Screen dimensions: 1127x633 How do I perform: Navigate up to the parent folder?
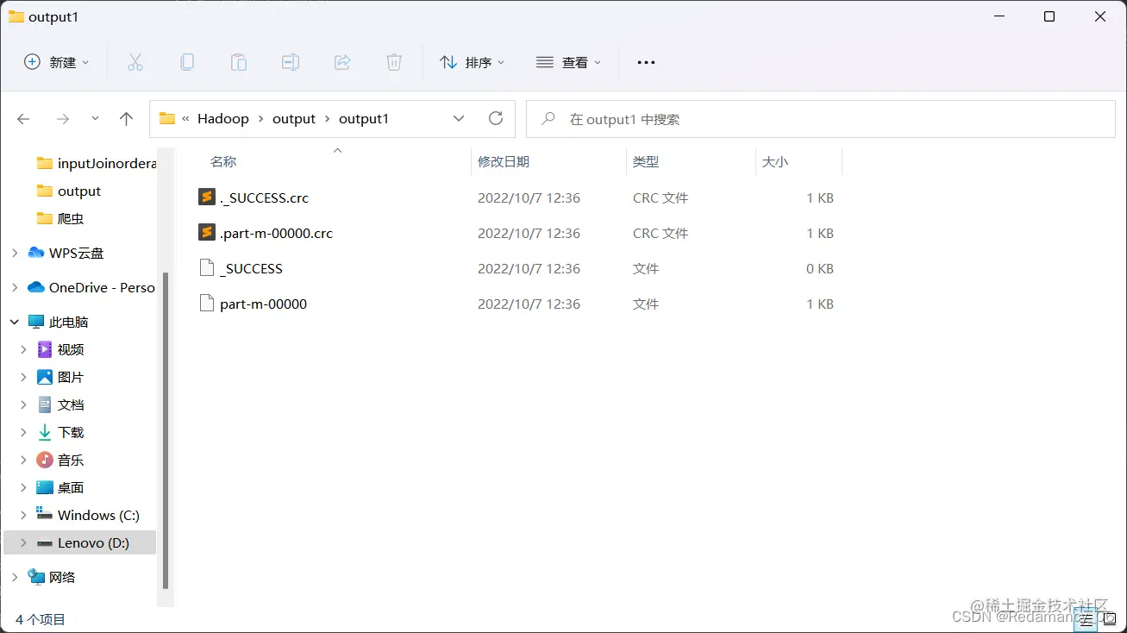tap(126, 119)
